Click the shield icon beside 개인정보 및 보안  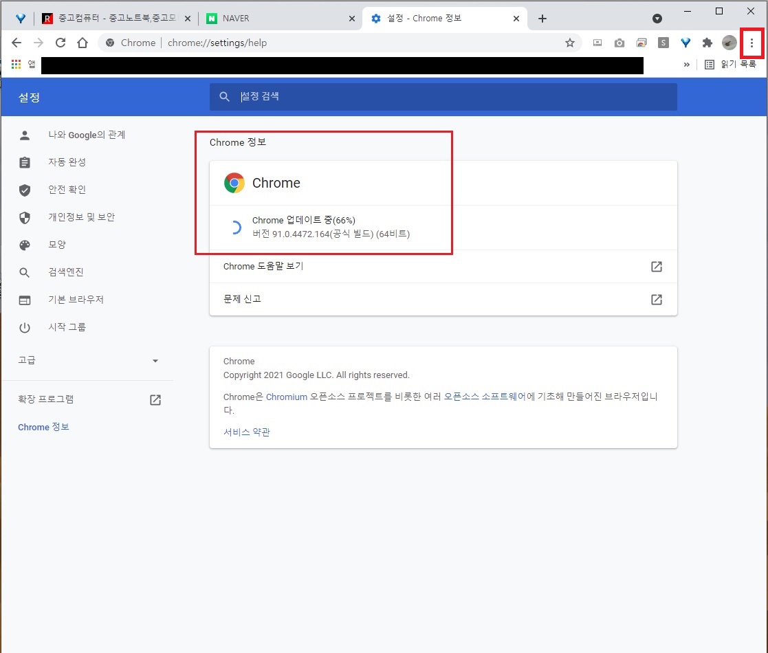(25, 217)
